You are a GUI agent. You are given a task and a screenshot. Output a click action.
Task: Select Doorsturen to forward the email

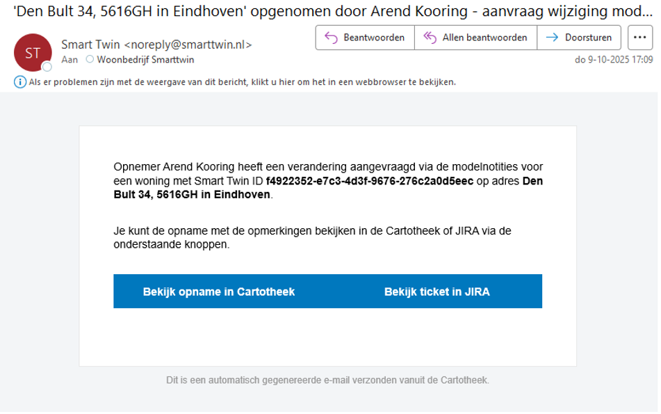point(588,38)
